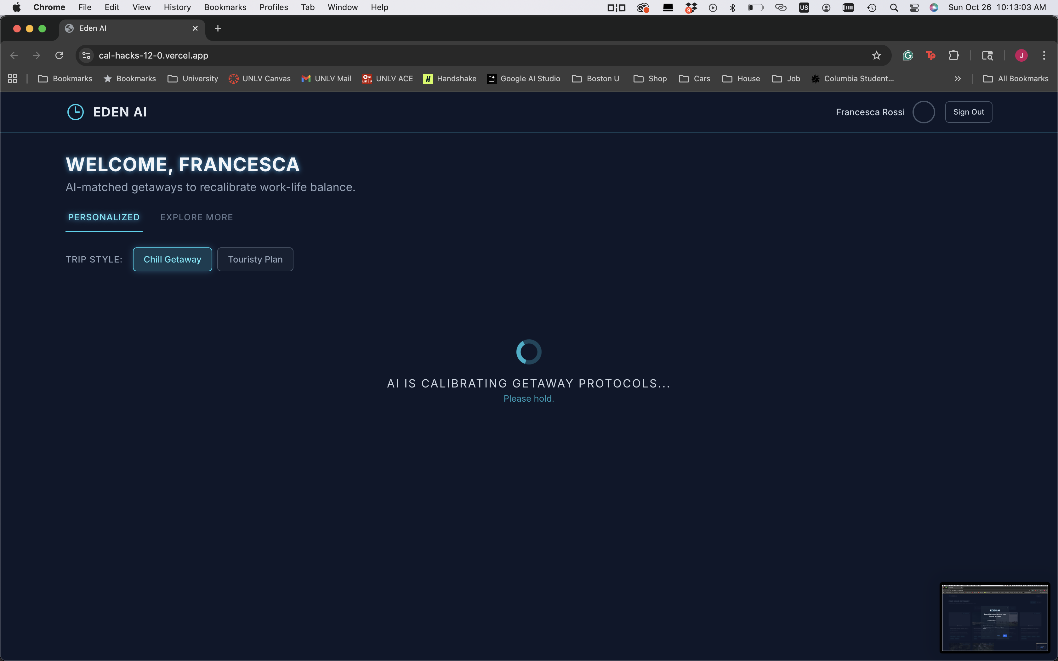Click the Eden AI clock logo icon
The height and width of the screenshot is (661, 1058).
pos(75,112)
